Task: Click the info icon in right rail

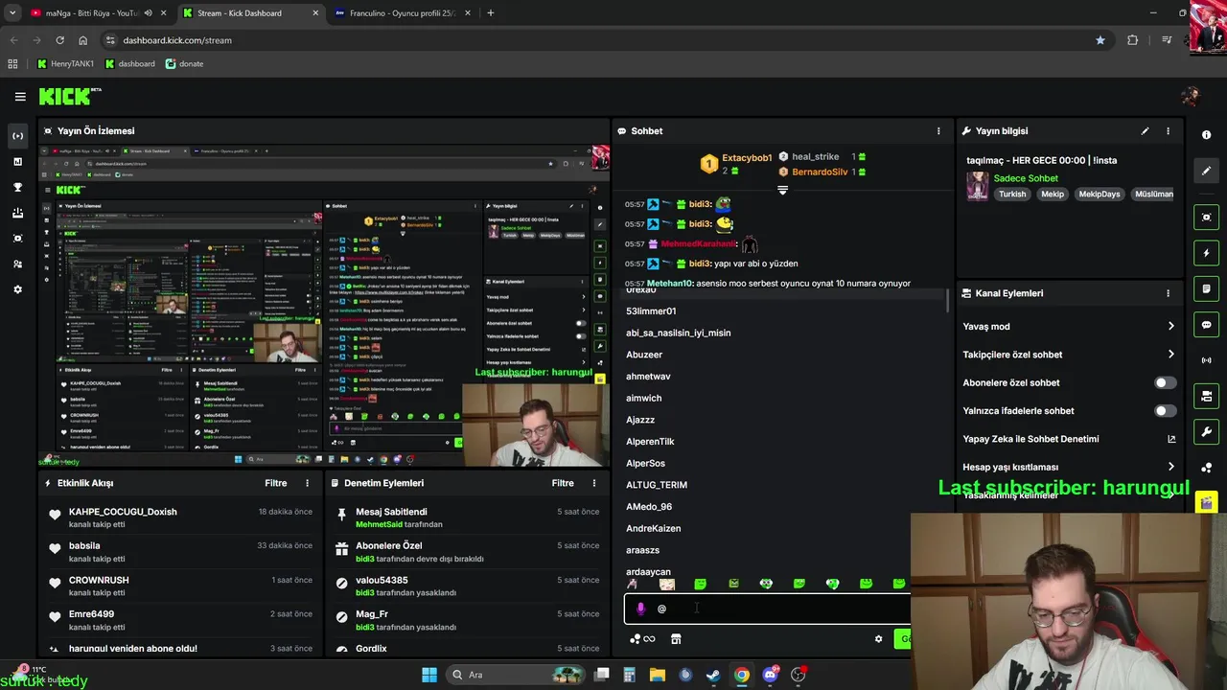Action: pos(1207,135)
